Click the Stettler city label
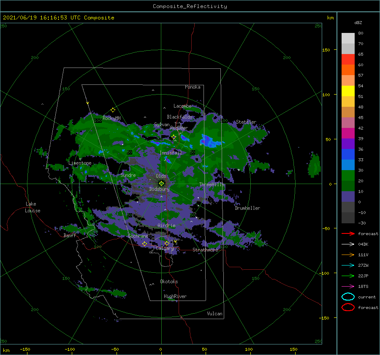This screenshot has width=380, height=355. pyautogui.click(x=246, y=122)
